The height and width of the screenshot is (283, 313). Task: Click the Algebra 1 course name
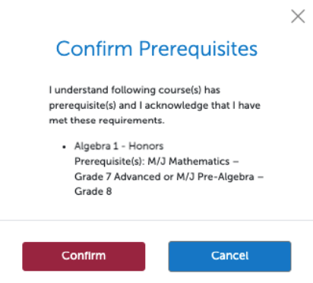(96, 146)
